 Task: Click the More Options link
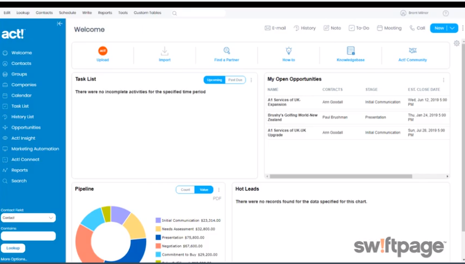[13, 259]
